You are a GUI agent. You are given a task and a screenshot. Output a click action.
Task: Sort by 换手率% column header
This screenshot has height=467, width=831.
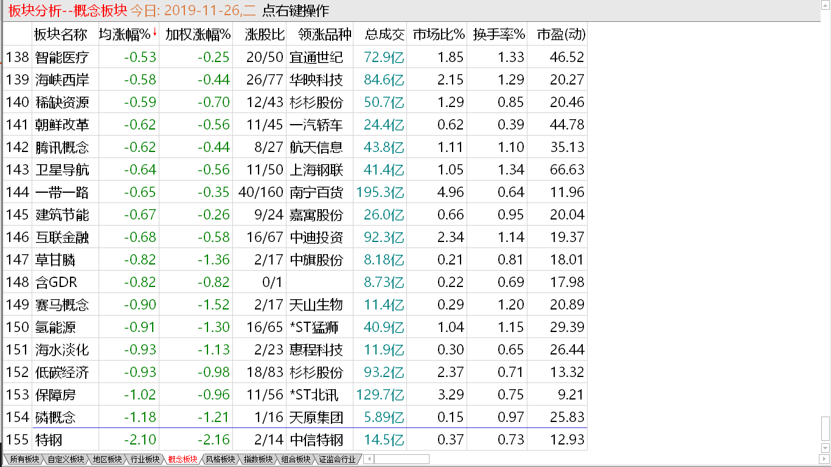499,34
